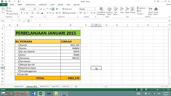The image size is (171, 96).
Task: Click the Decrease Indent icon
Action: point(57,13)
